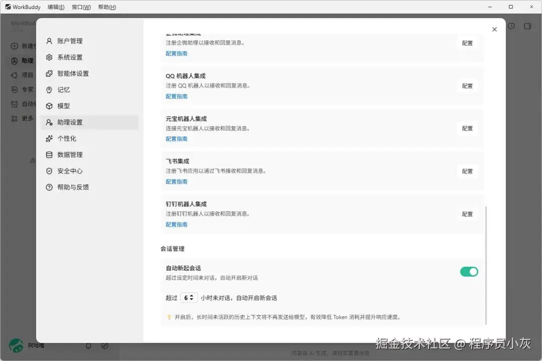Click the settings panel vertical scrollbar
Screen dimensions: 542x361
[486, 265]
